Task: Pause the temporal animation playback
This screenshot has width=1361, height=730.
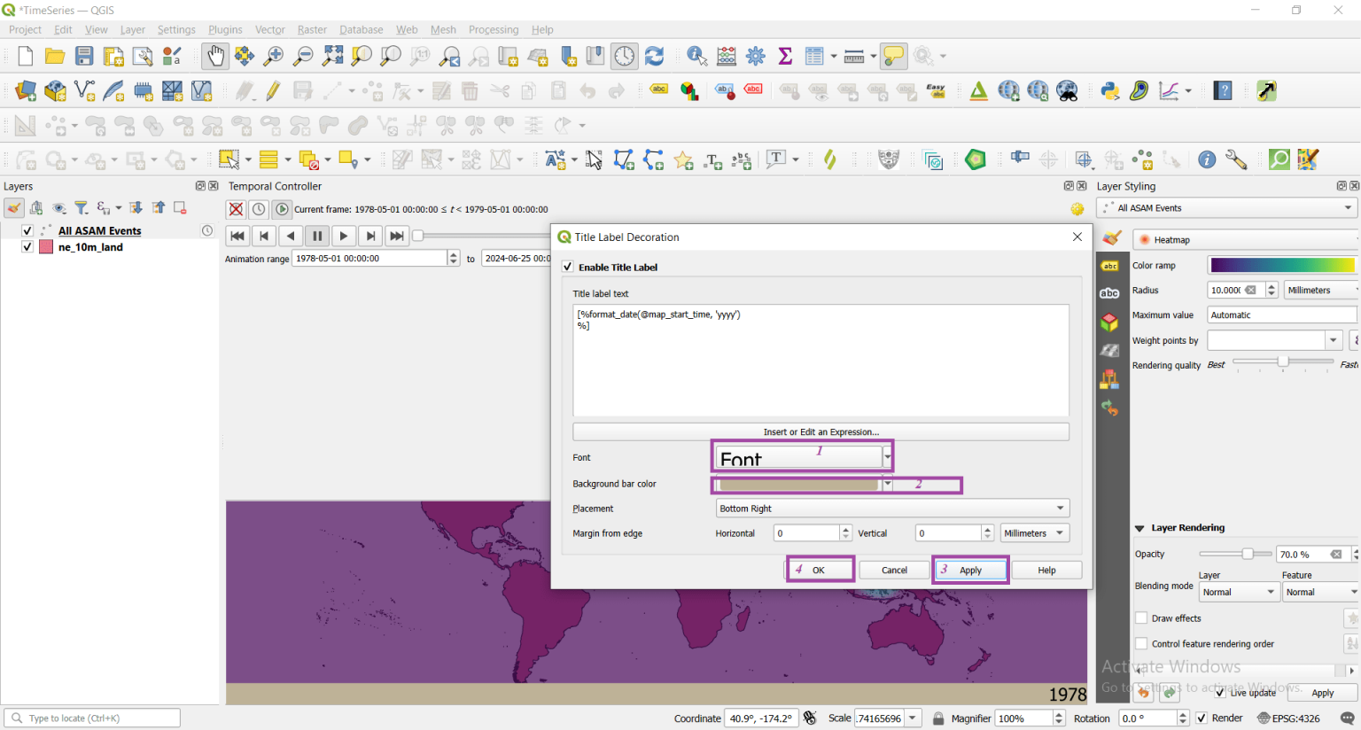Action: [x=316, y=236]
